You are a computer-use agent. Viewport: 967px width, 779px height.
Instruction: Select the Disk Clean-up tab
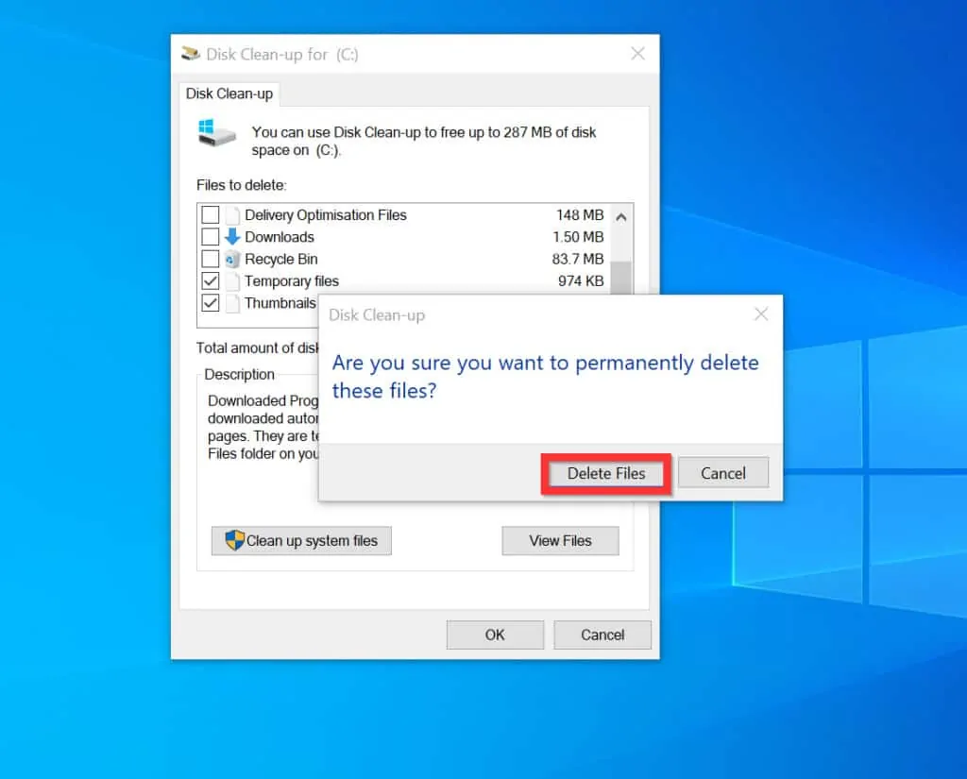tap(229, 93)
